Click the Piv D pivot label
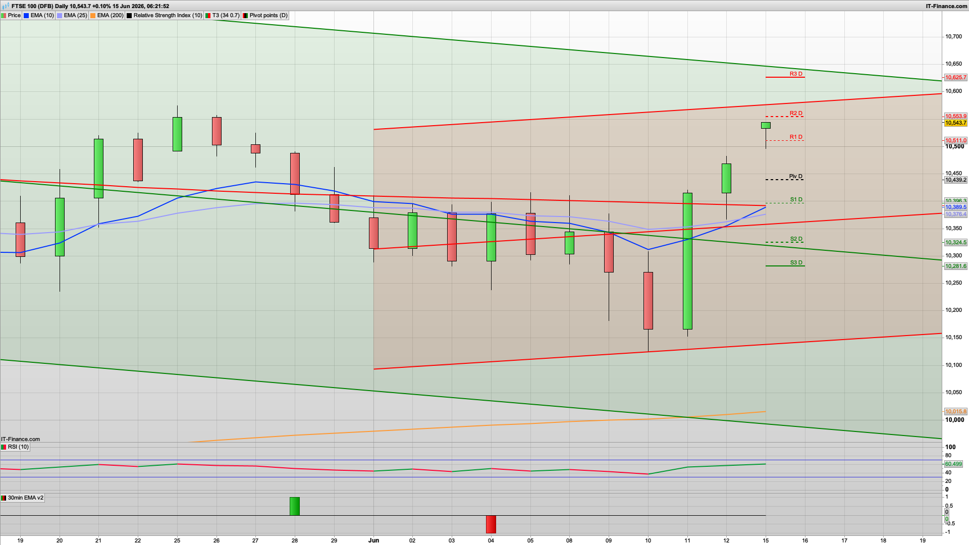969x545 pixels. pyautogui.click(x=796, y=177)
